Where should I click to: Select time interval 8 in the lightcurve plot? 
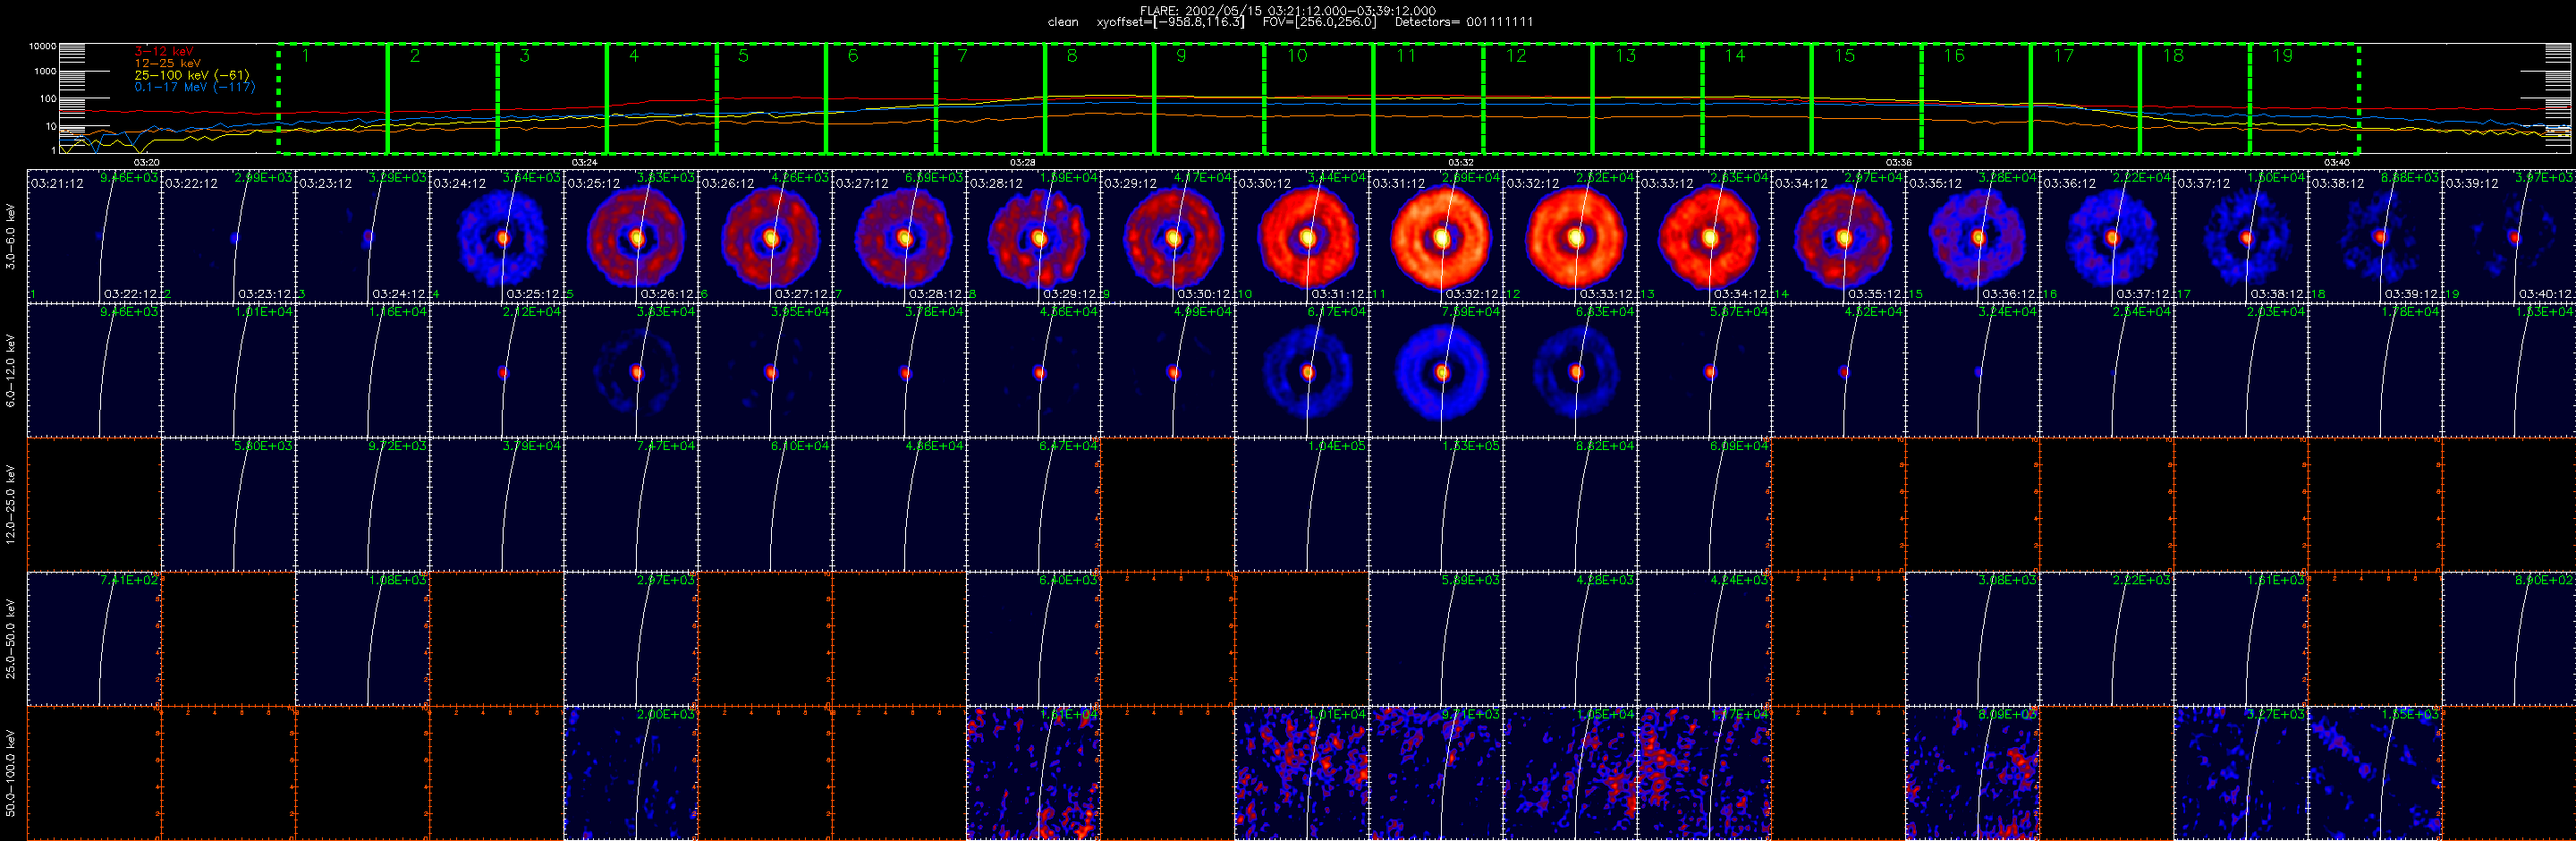click(x=1099, y=99)
